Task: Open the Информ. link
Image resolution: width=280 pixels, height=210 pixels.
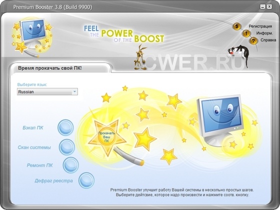Action: (x=264, y=33)
